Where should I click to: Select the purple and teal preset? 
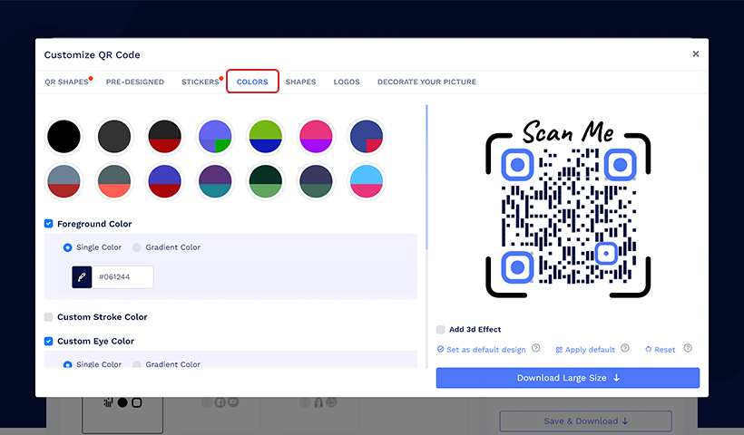[215, 181]
